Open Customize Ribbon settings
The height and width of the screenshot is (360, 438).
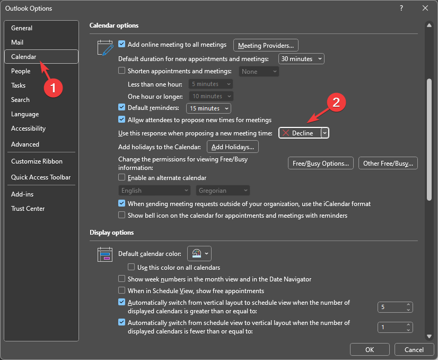point(41,161)
